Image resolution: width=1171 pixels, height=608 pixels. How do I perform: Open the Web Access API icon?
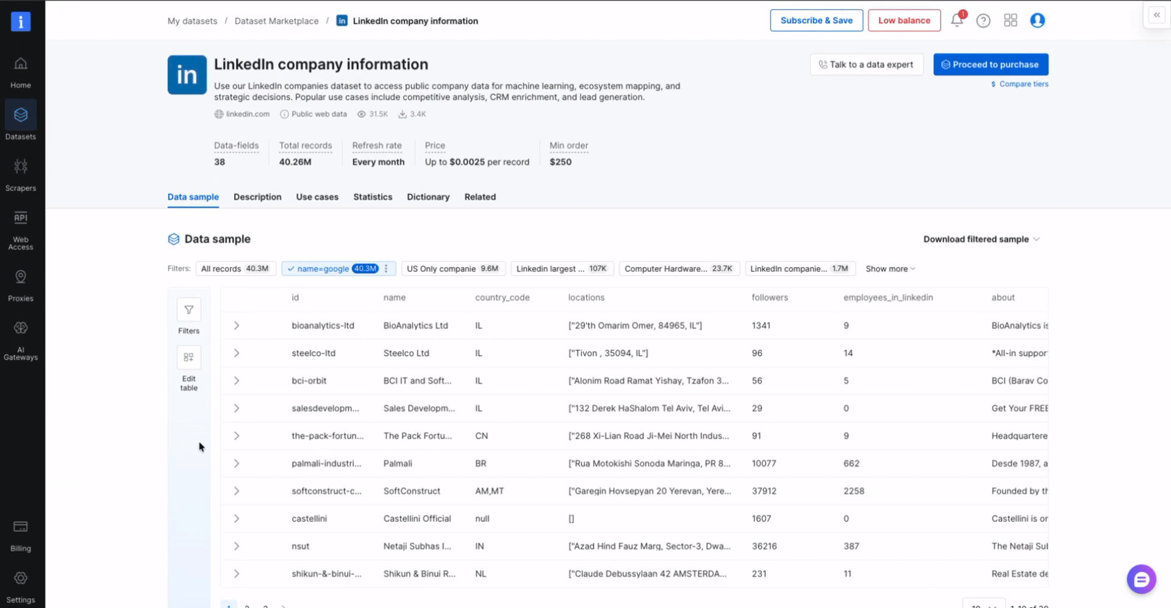21,218
